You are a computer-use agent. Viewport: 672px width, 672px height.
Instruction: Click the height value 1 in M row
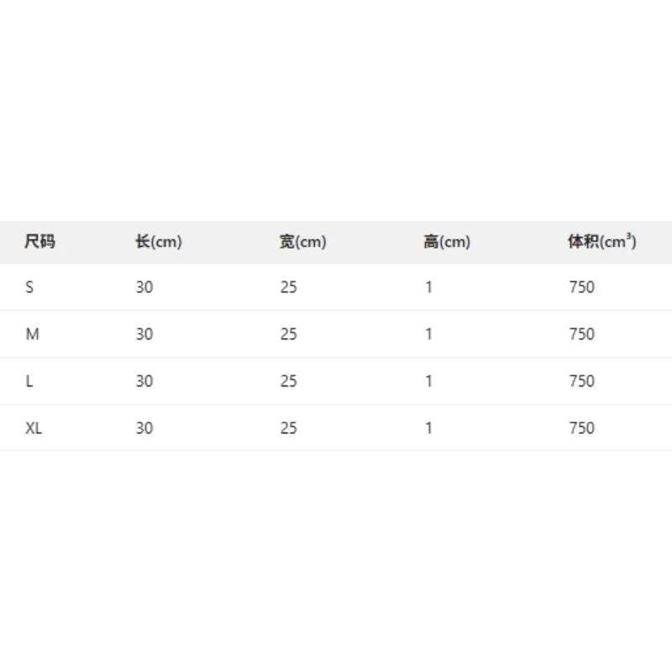click(428, 334)
